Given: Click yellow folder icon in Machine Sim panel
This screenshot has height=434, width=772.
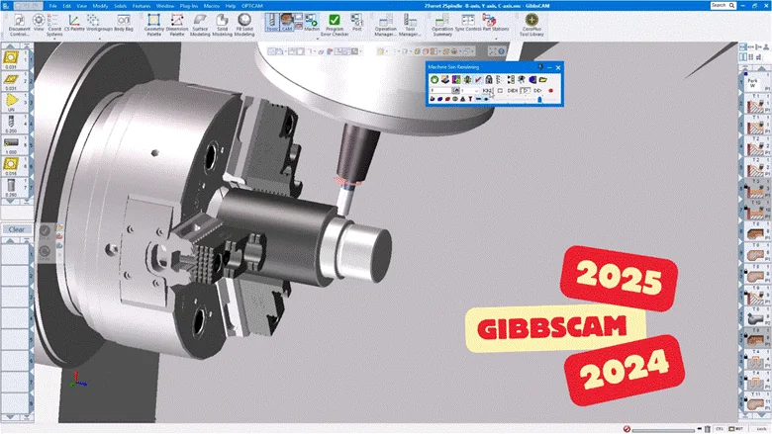Looking at the screenshot, I should [543, 80].
